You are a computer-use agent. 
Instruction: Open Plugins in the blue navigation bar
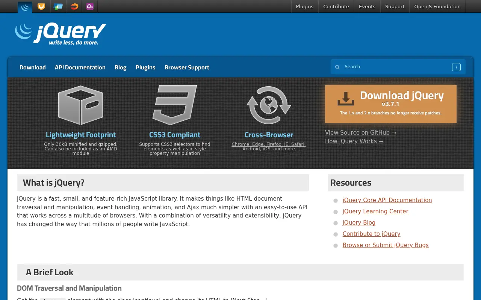[x=145, y=67]
